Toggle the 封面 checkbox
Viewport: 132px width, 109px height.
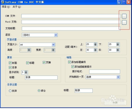(10, 63)
